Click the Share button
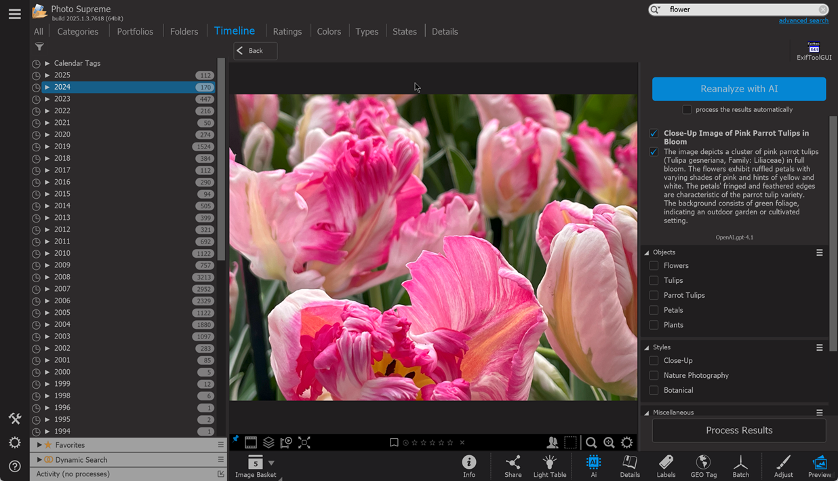838x481 pixels. [513, 466]
